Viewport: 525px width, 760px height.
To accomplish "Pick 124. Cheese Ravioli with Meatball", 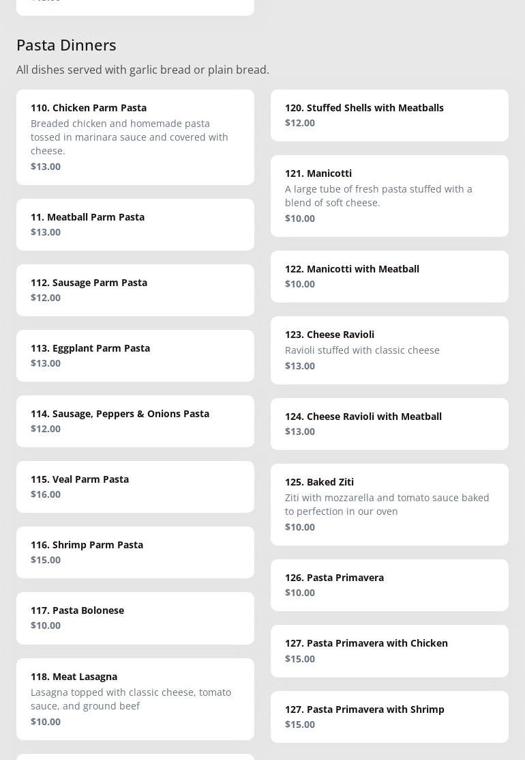I will coord(389,423).
